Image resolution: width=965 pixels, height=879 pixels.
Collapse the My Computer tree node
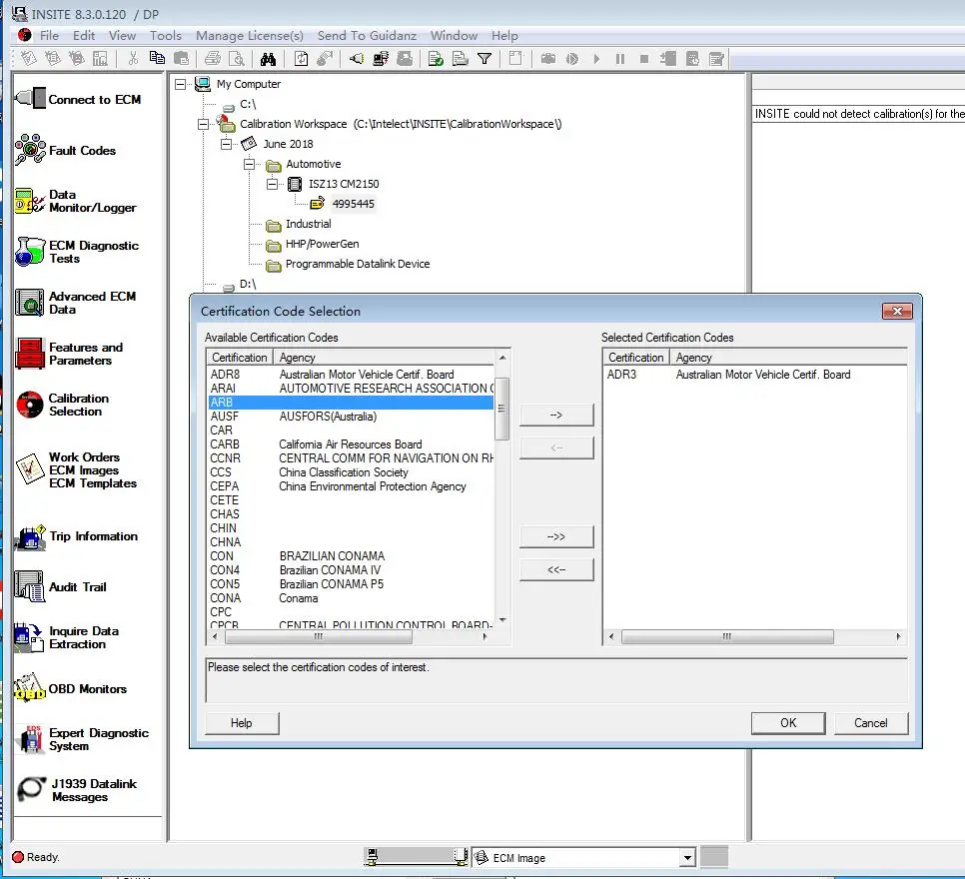pos(180,84)
